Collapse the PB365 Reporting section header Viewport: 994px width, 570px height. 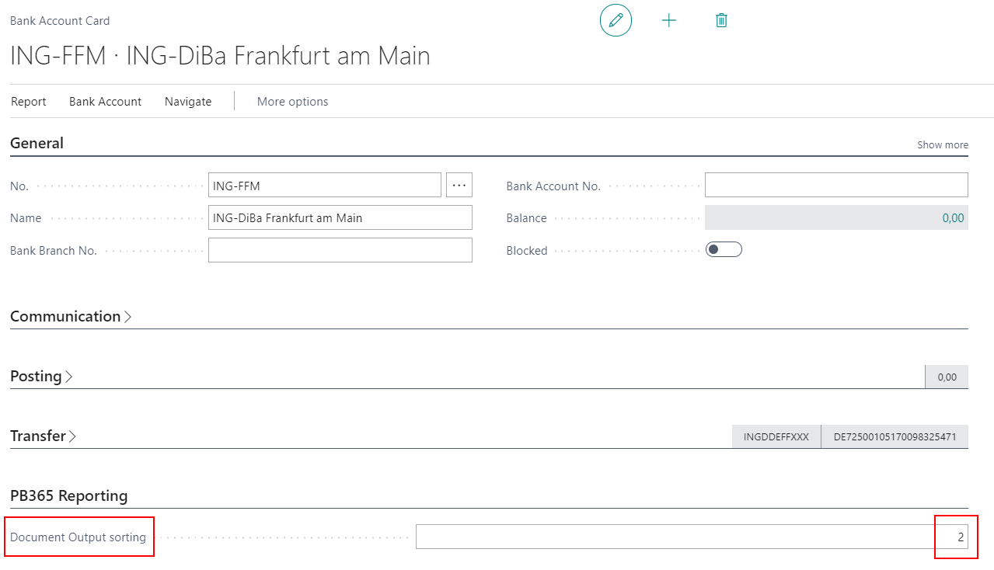click(x=68, y=495)
